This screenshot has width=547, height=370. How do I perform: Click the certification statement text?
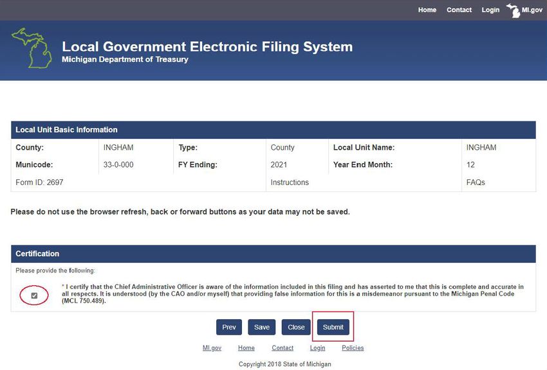pyautogui.click(x=293, y=294)
